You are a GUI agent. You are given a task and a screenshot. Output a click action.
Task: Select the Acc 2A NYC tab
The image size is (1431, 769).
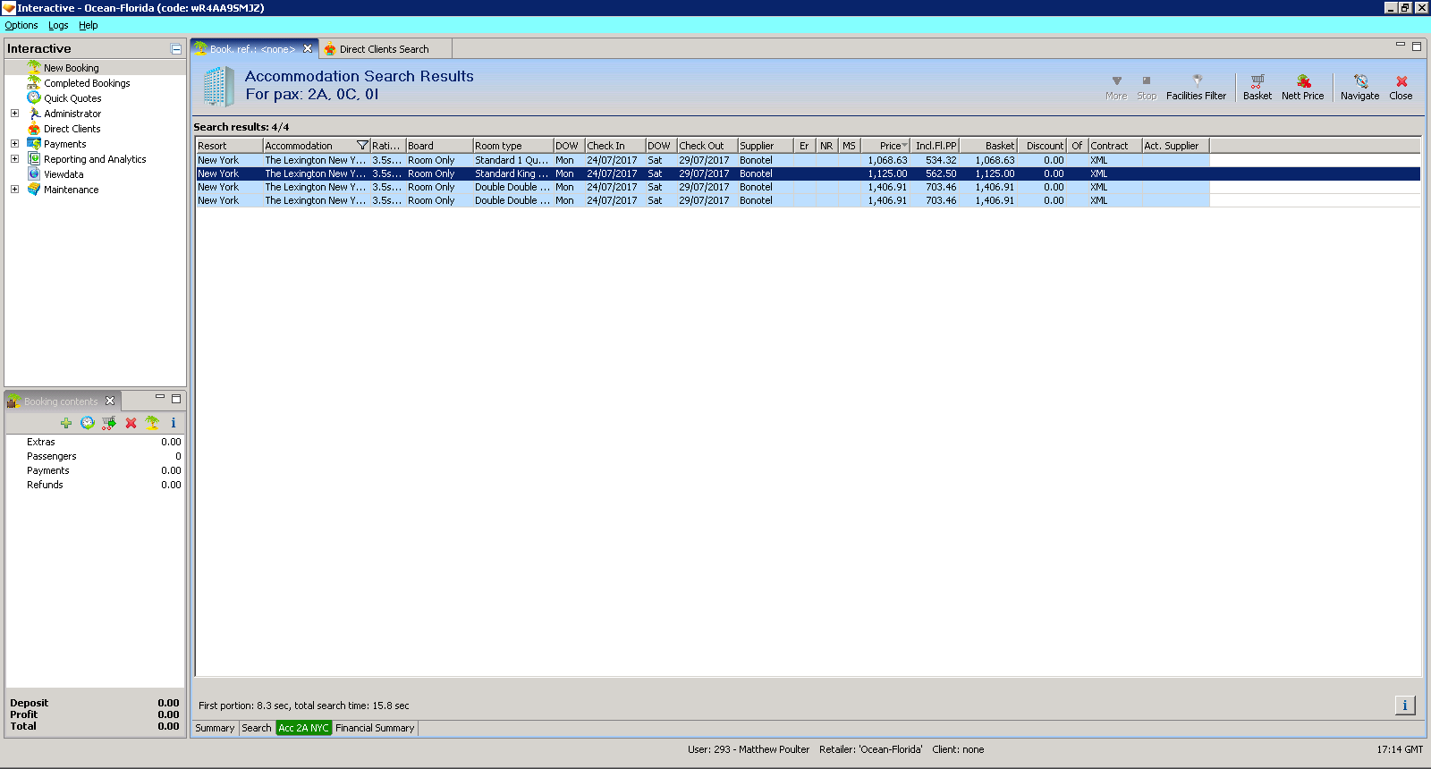tap(303, 728)
